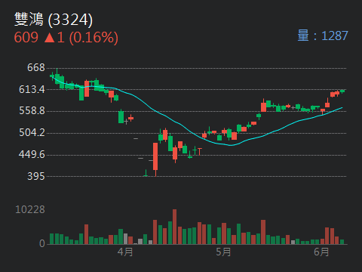Screen dimensions: 362x272
Task: Click the 449.6 price axis label
Action: click(32, 154)
